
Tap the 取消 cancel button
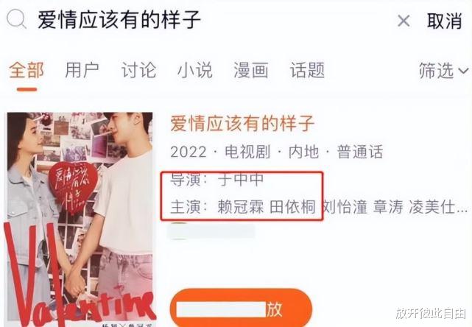[x=444, y=21]
